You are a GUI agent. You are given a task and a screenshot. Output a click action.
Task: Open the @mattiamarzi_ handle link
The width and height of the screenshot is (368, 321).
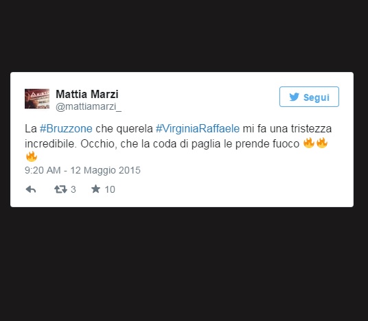click(89, 107)
